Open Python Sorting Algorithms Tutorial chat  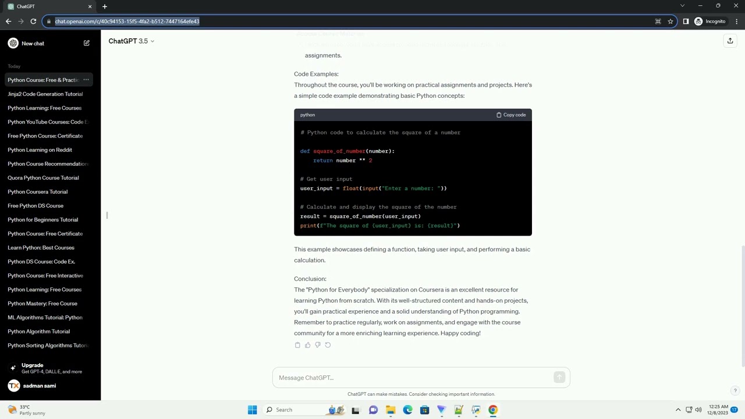pos(49,345)
